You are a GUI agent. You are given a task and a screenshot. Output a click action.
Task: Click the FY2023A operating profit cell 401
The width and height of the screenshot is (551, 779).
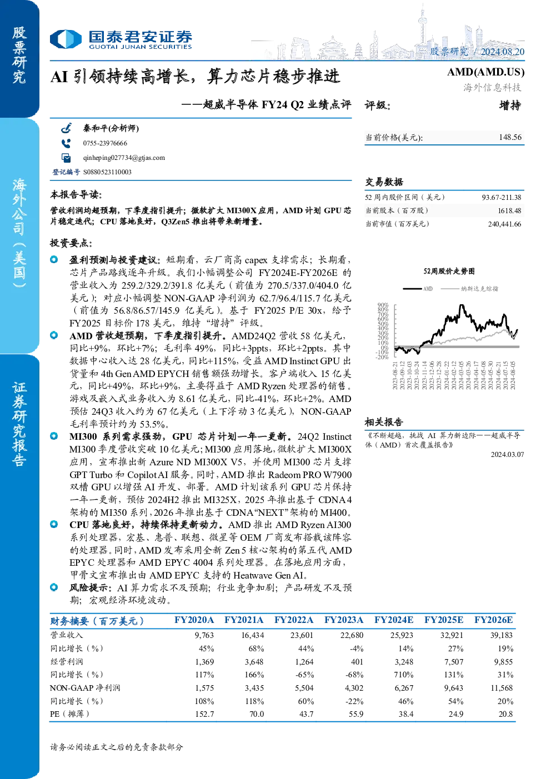point(357,662)
